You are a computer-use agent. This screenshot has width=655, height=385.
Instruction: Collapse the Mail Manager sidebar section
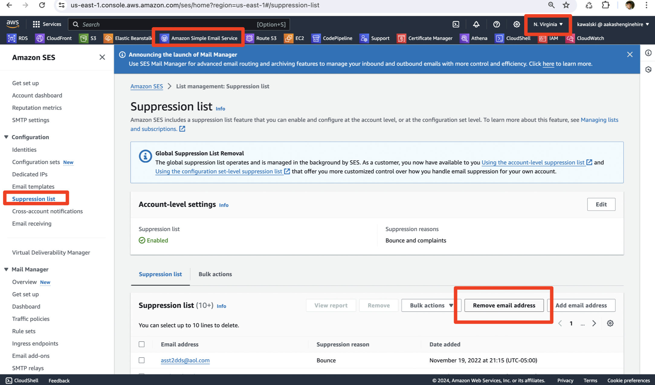coord(6,269)
